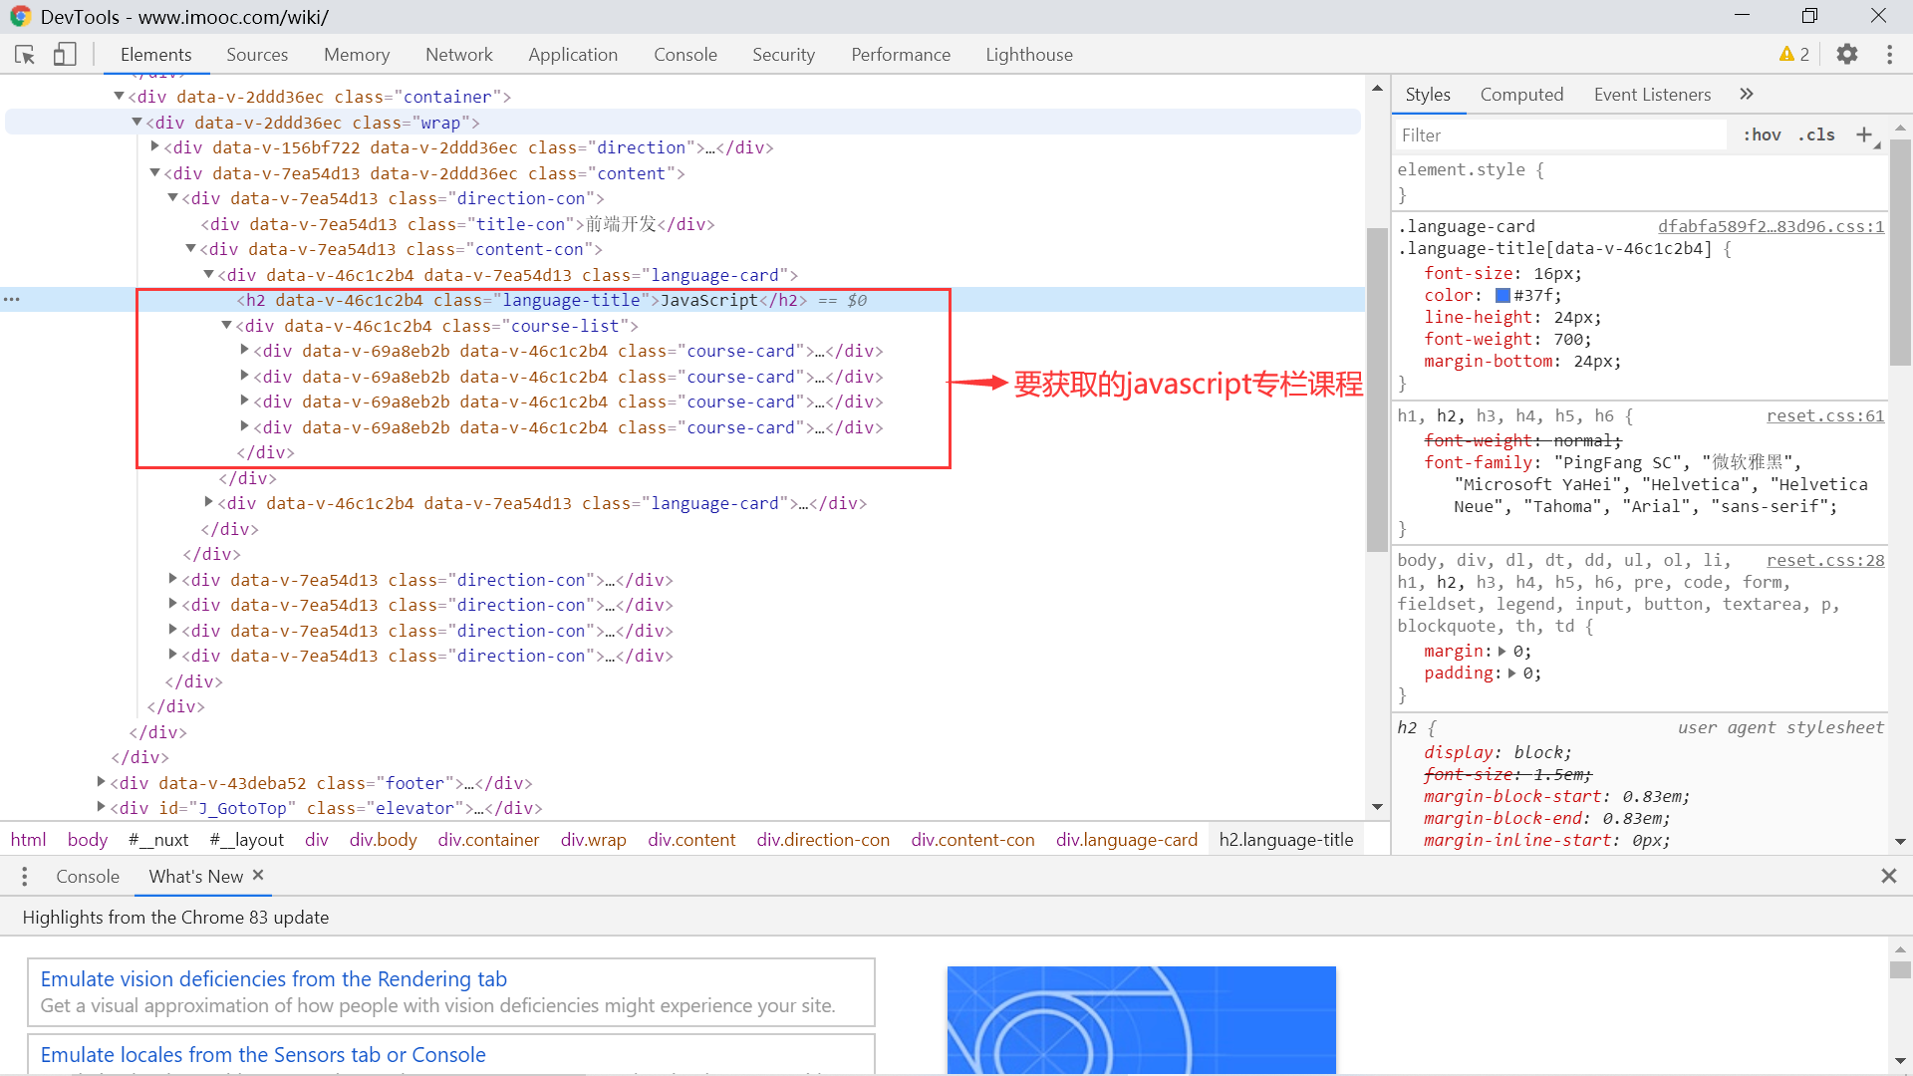The image size is (1913, 1076).
Task: Click the warnings count indicator
Action: [1794, 55]
